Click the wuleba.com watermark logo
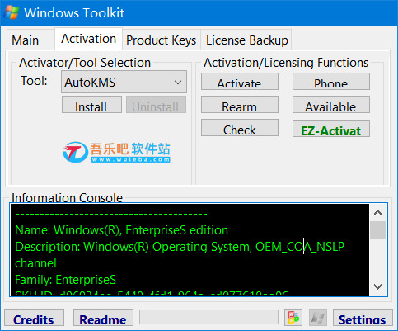Screen dimensions: 398x331 tap(116, 152)
